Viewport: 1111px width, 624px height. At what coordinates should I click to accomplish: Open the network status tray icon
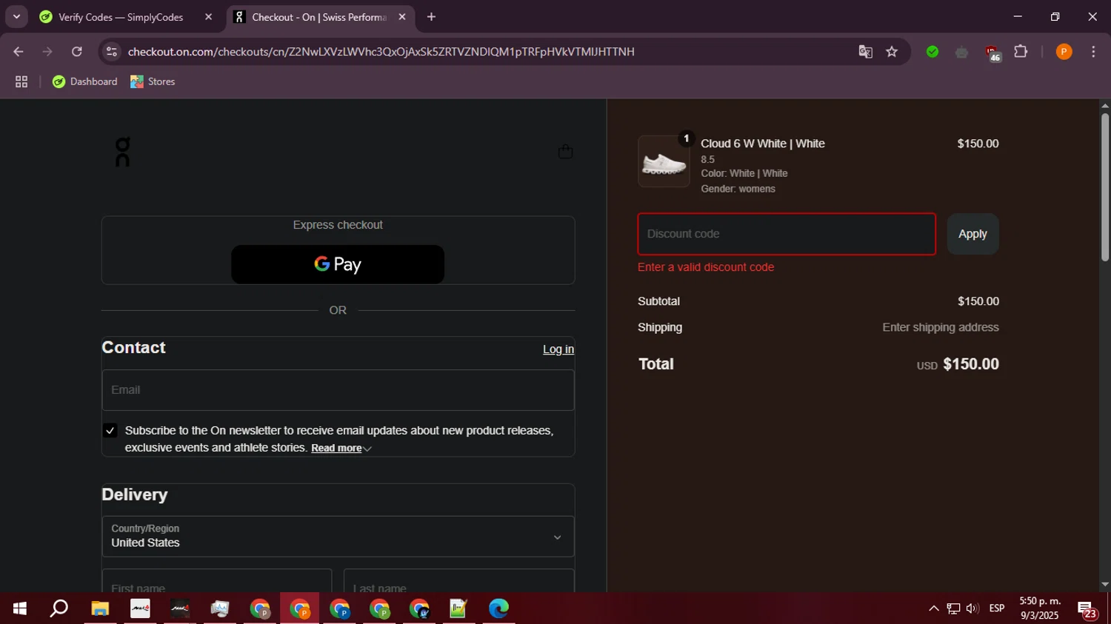(x=953, y=608)
